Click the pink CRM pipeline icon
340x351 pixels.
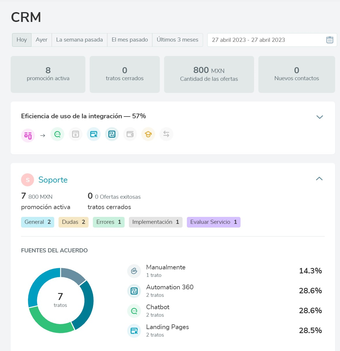[x=28, y=135]
